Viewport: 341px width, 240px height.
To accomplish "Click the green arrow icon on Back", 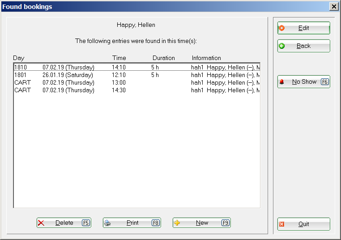I will coord(281,46).
